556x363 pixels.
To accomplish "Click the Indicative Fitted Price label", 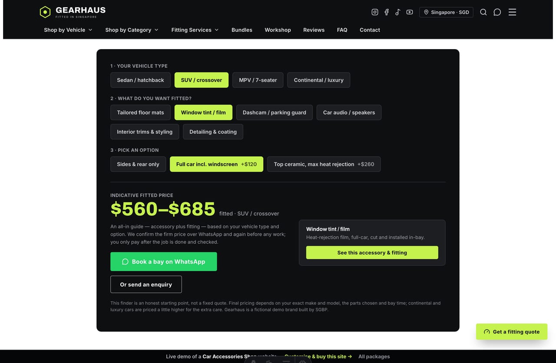I will [x=142, y=195].
